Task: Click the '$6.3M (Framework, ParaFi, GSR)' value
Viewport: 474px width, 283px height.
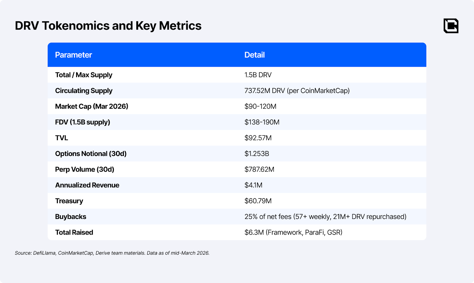Action: (x=293, y=232)
